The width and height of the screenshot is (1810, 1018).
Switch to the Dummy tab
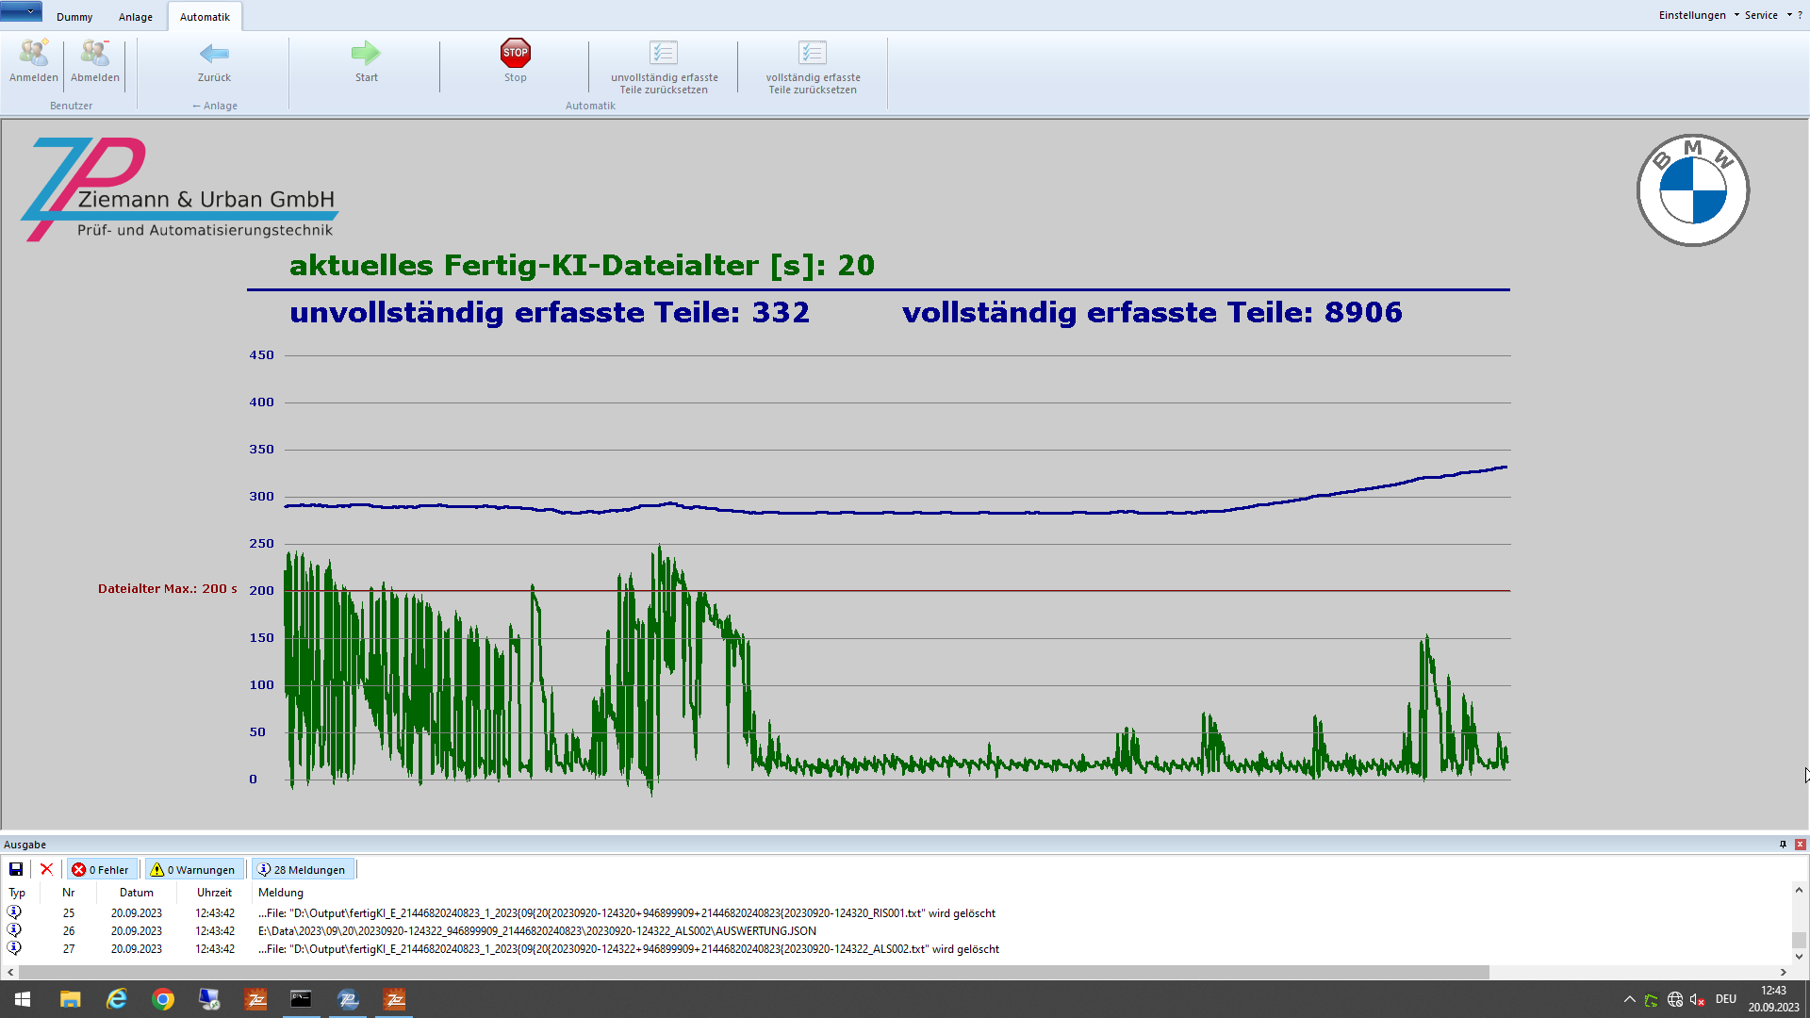point(74,17)
